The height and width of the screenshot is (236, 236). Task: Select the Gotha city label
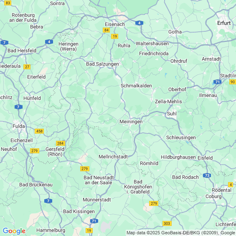coord(175,32)
